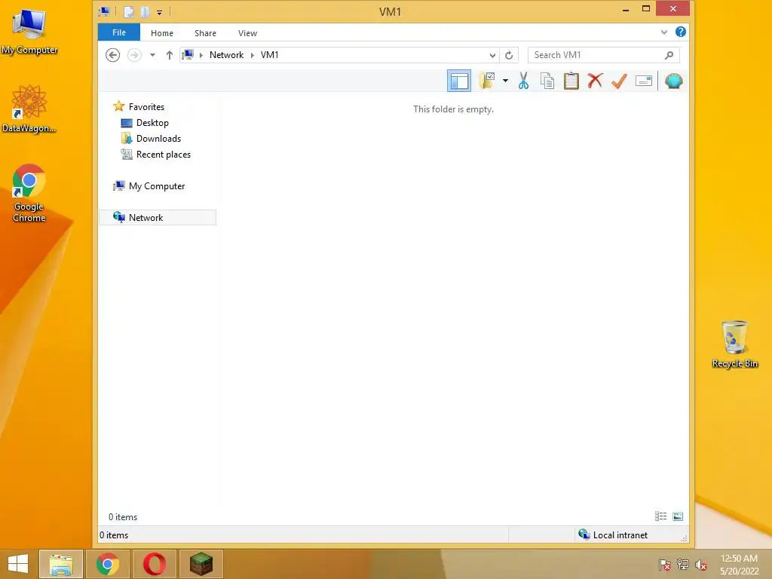Go up one level with Up arrow

[170, 54]
